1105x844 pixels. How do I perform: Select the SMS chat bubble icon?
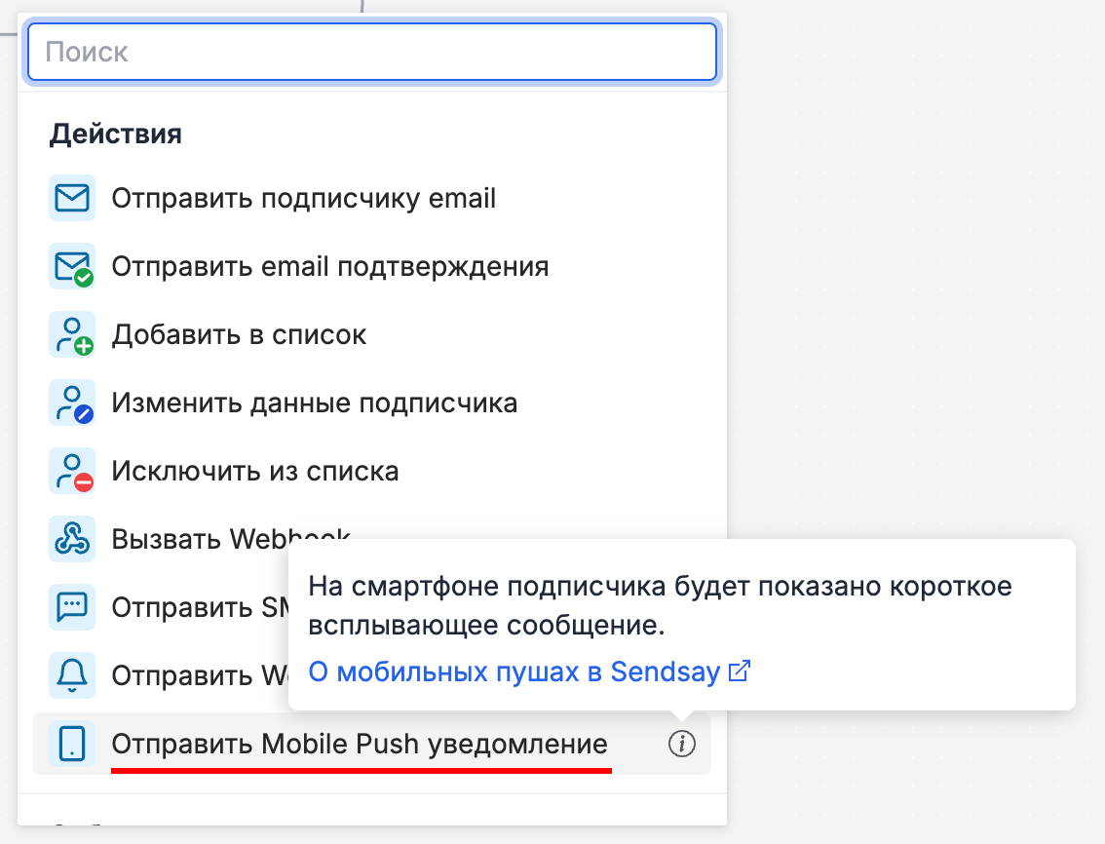(x=71, y=607)
